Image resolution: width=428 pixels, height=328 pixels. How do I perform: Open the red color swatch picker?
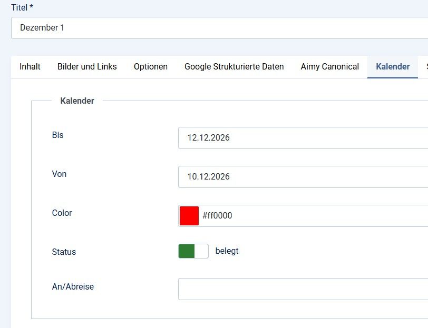189,216
